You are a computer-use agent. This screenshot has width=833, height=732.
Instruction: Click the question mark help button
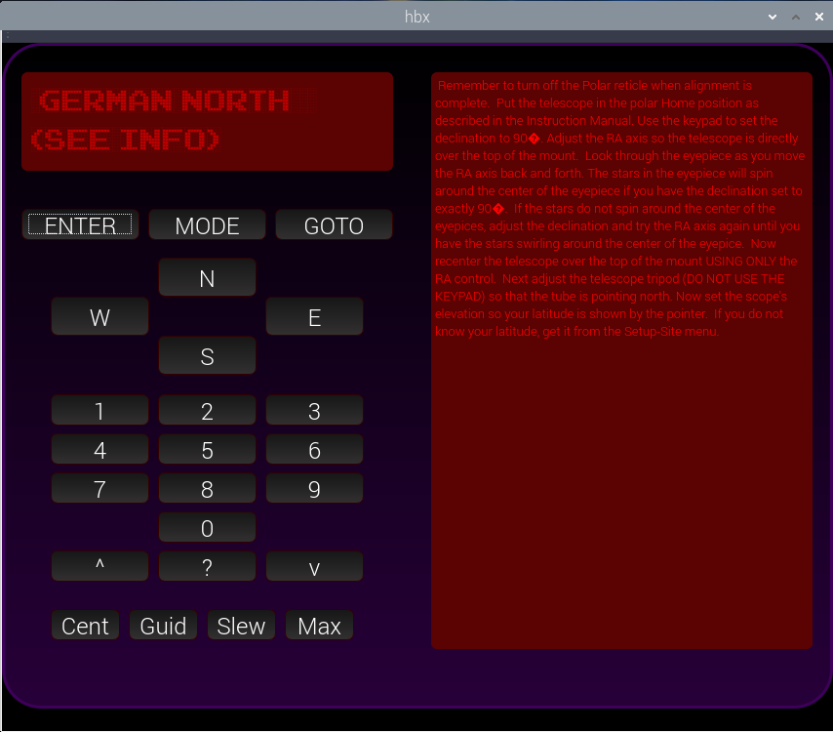point(207,567)
